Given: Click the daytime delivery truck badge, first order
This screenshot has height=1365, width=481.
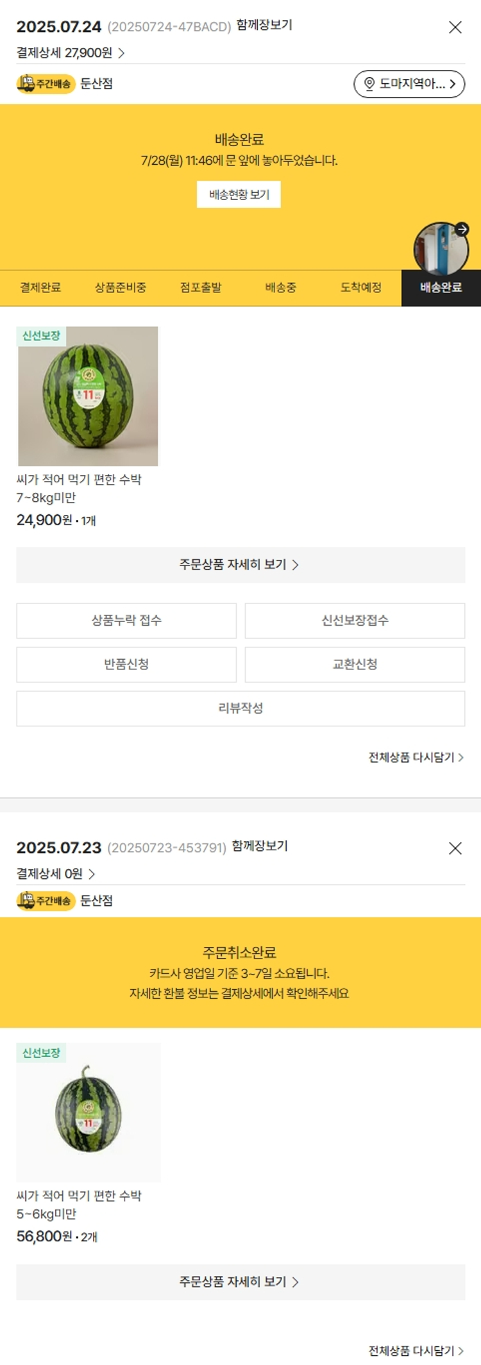Looking at the screenshot, I should (46, 84).
